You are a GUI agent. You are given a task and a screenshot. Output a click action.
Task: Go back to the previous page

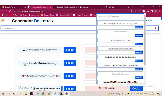click(3, 11)
